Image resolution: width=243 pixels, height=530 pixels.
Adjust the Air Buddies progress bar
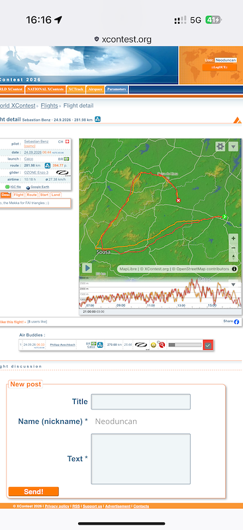(185, 345)
